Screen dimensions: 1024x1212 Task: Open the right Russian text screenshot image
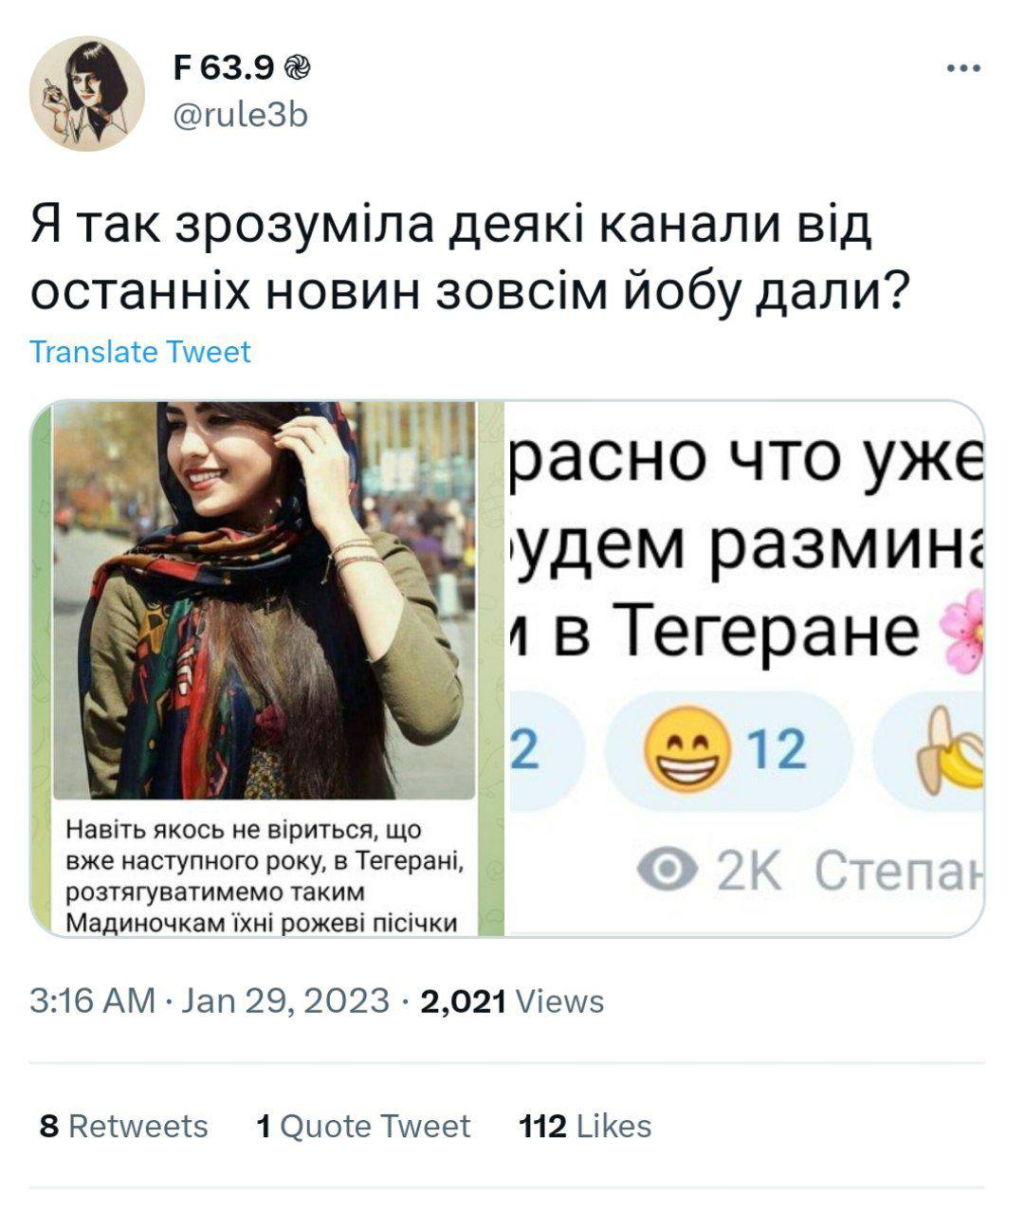point(747,669)
